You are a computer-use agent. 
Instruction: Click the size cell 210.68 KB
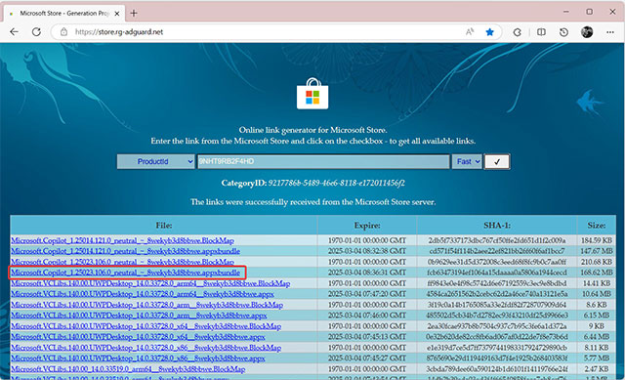[x=597, y=262]
